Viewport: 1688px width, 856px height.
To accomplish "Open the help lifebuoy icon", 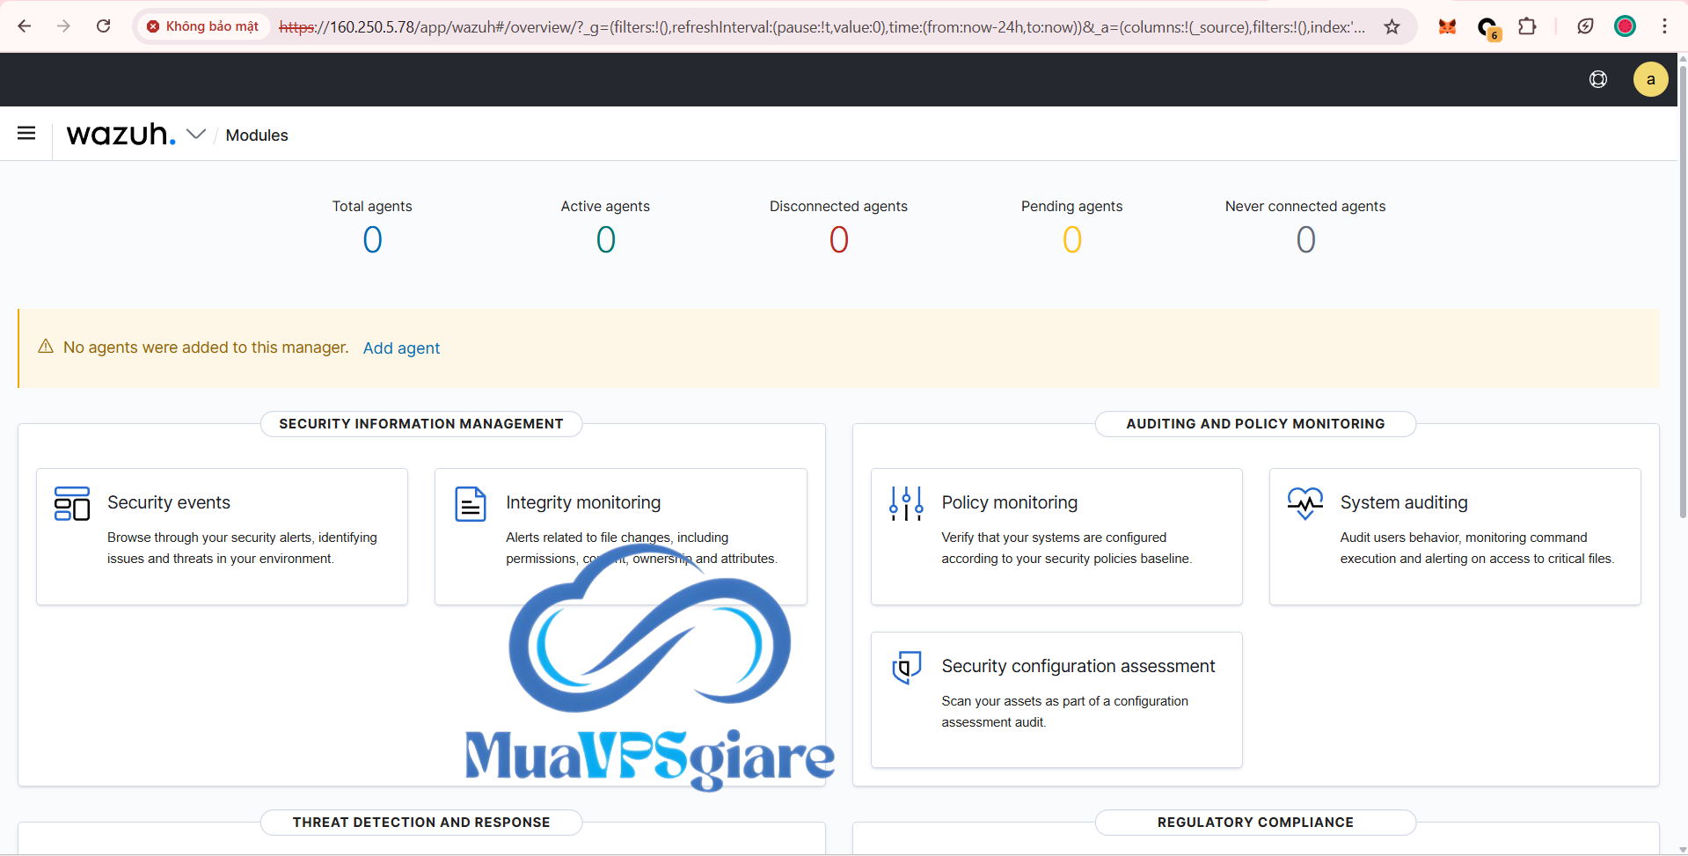I will (1598, 79).
